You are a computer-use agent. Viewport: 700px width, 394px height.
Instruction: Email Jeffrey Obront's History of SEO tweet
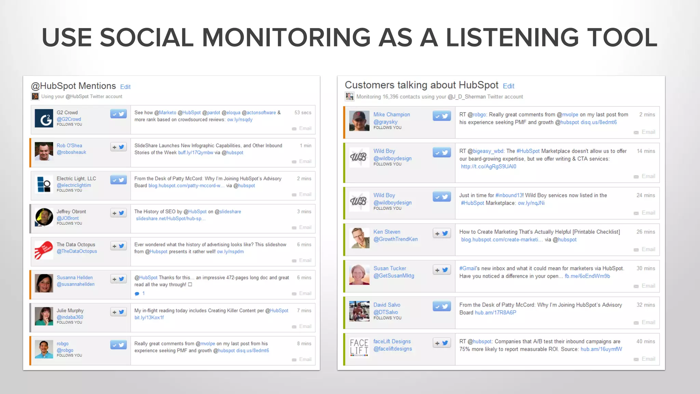(x=301, y=227)
